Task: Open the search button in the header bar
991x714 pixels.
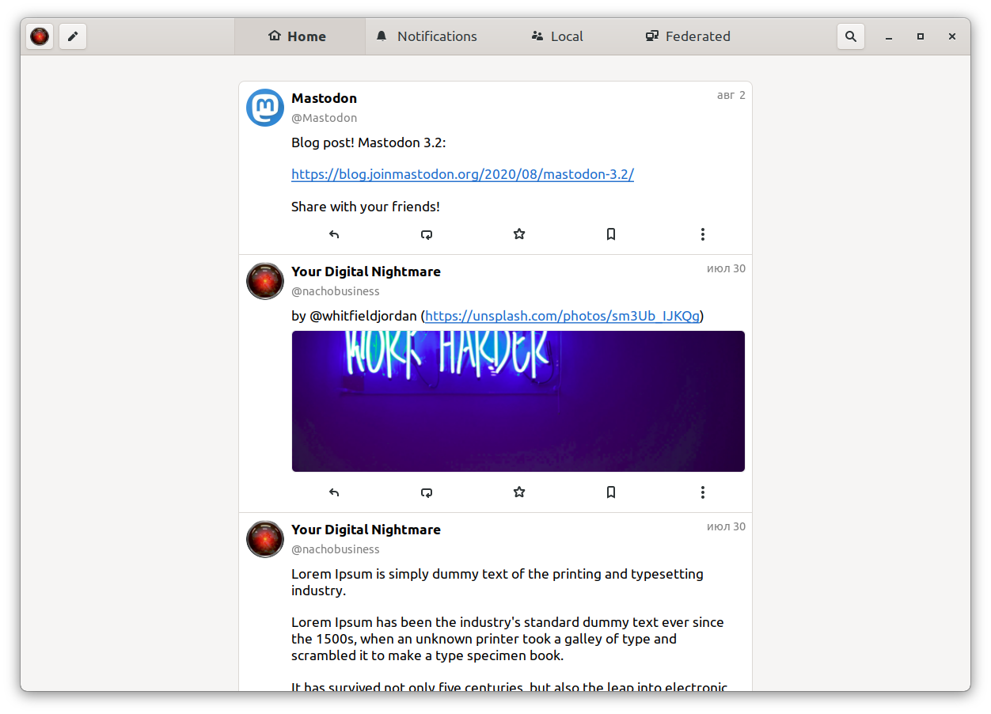Action: pyautogui.click(x=850, y=36)
